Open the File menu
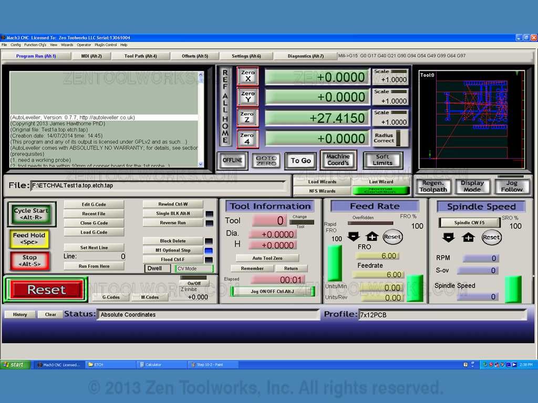 (4, 45)
